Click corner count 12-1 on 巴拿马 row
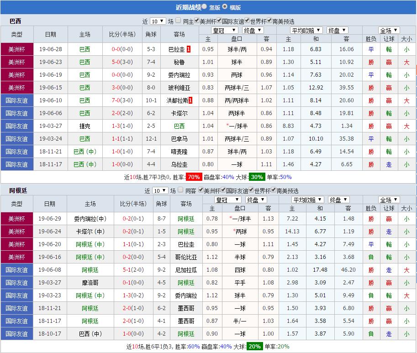 151,138
